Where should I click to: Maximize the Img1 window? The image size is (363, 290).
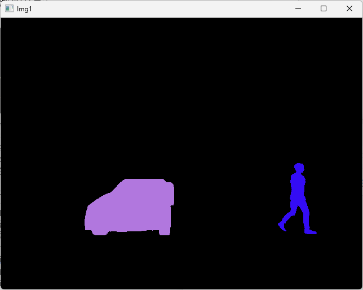coord(324,9)
